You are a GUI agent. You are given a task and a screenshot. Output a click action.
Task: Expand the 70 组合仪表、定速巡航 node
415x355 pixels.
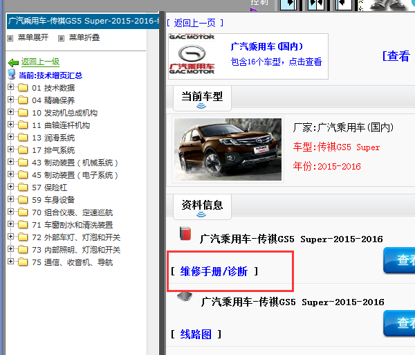tap(10, 212)
